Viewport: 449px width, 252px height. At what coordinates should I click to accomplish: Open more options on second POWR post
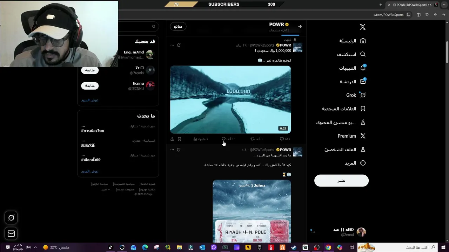(172, 149)
